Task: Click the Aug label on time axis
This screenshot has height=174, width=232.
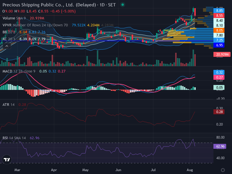Action: (190, 170)
